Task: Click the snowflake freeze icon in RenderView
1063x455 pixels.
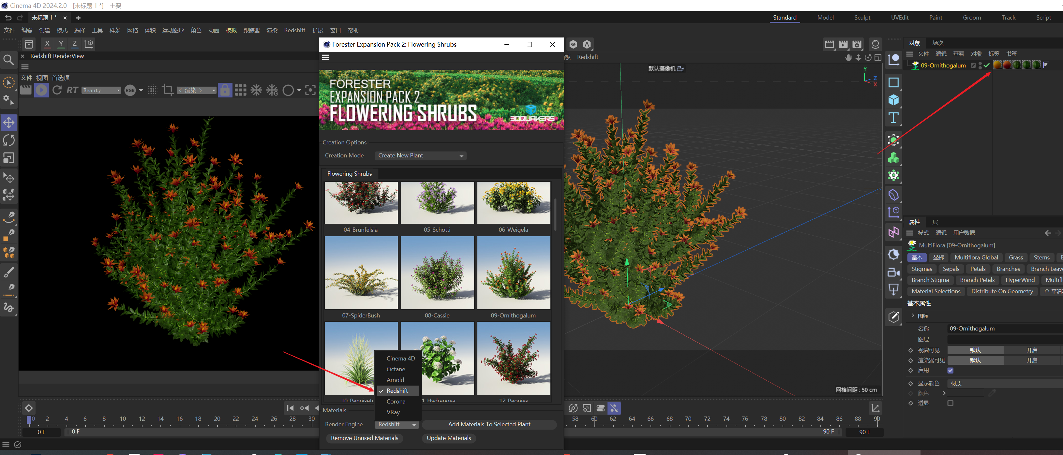Action: [x=256, y=90]
